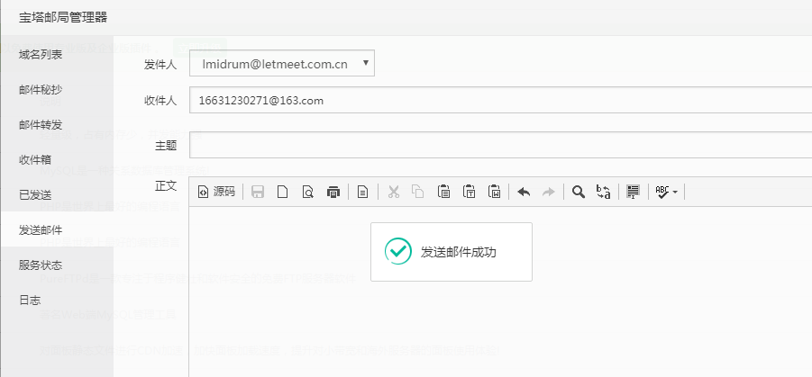Screen dimensions: 812x377
Task: Click the Select All icon
Action: (x=633, y=192)
